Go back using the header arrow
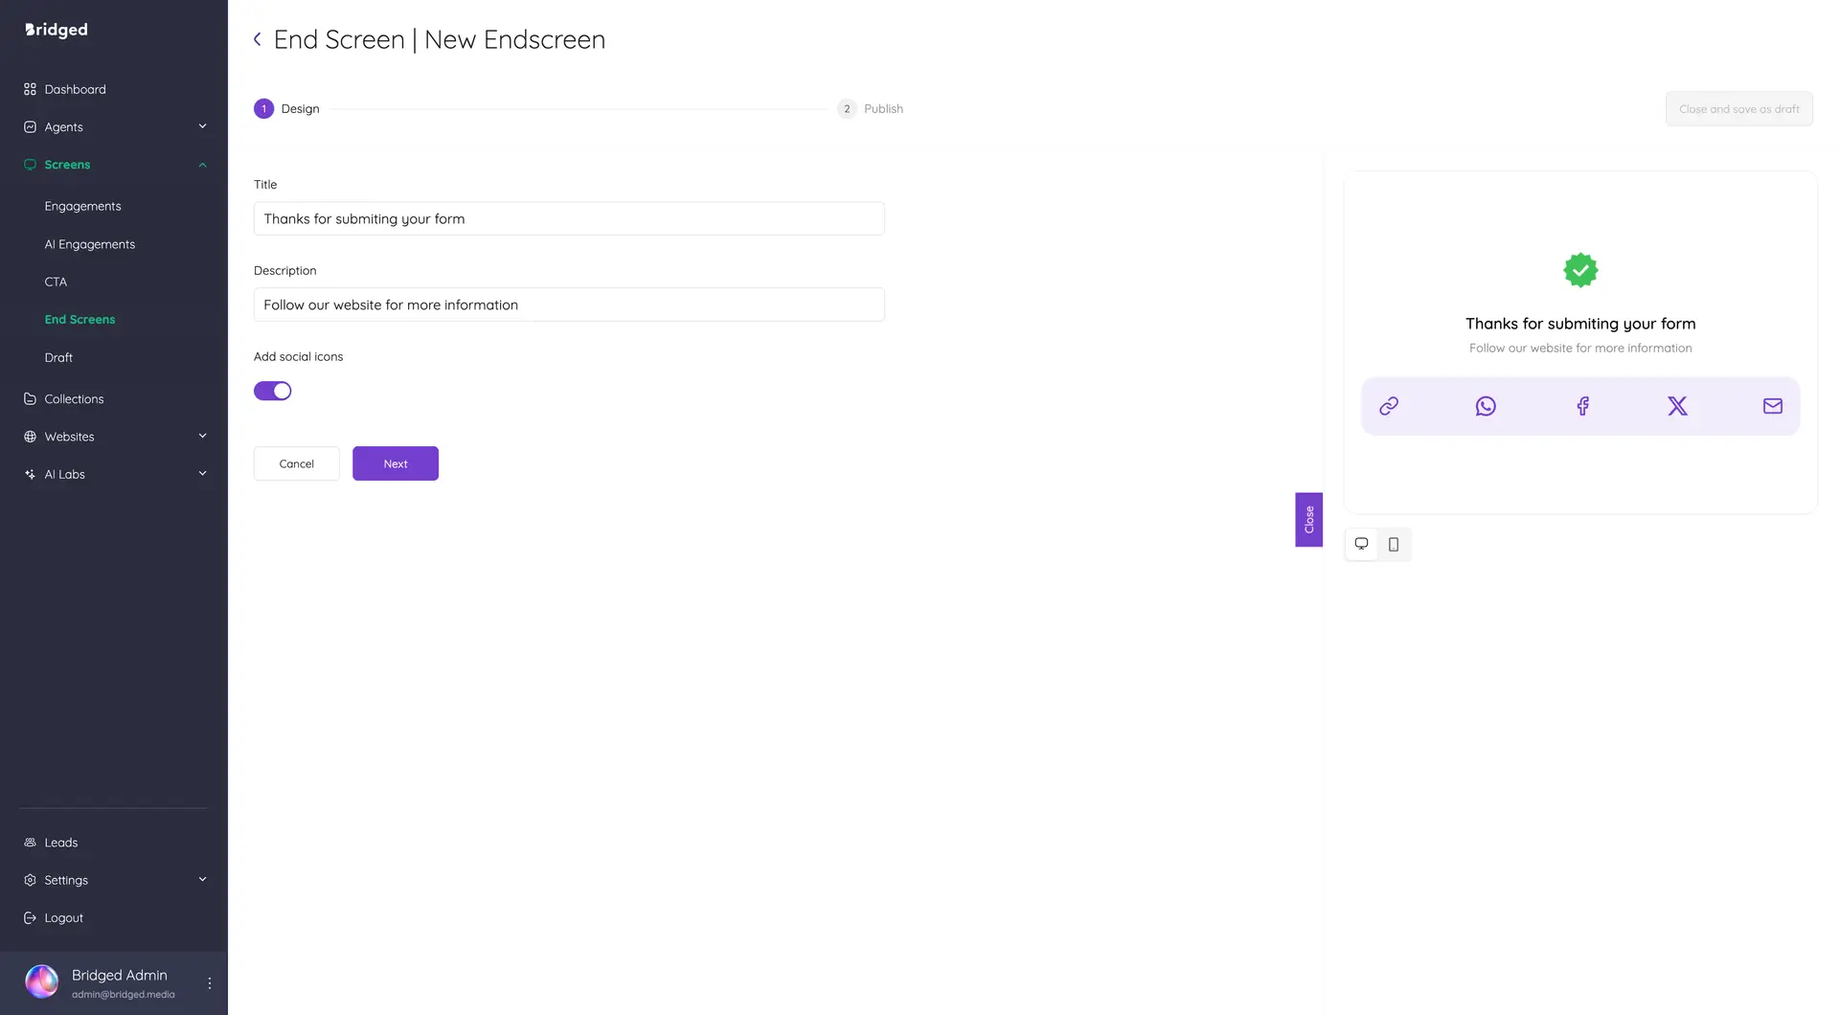Image resolution: width=1839 pixels, height=1015 pixels. pos(257,39)
